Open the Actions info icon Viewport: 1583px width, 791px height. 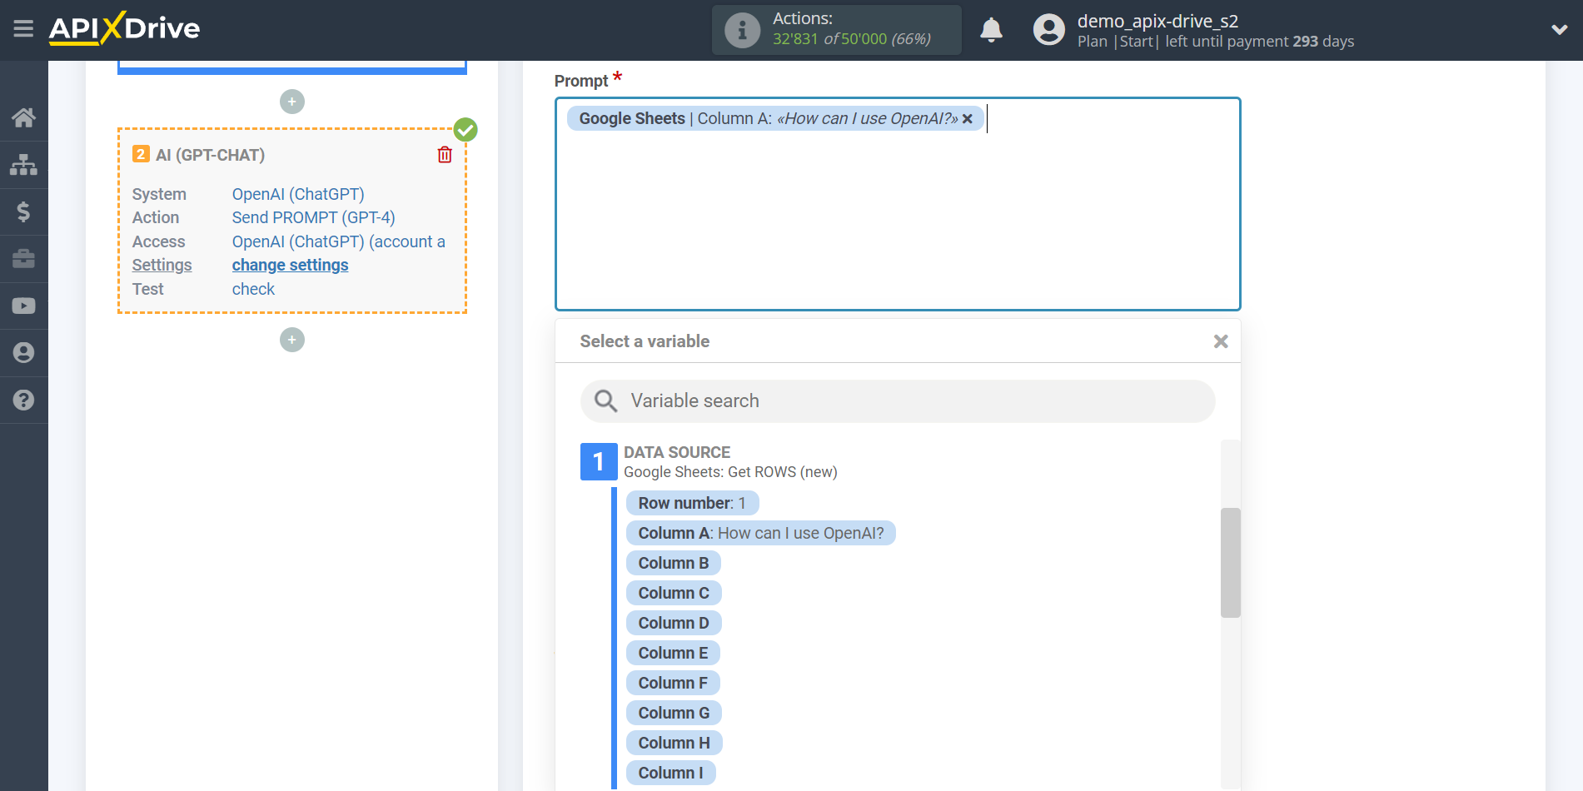[x=742, y=30]
